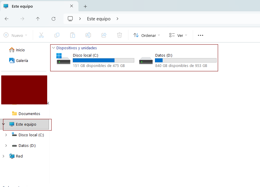
Task: Click the Delete trash icon
Action: point(120,35)
